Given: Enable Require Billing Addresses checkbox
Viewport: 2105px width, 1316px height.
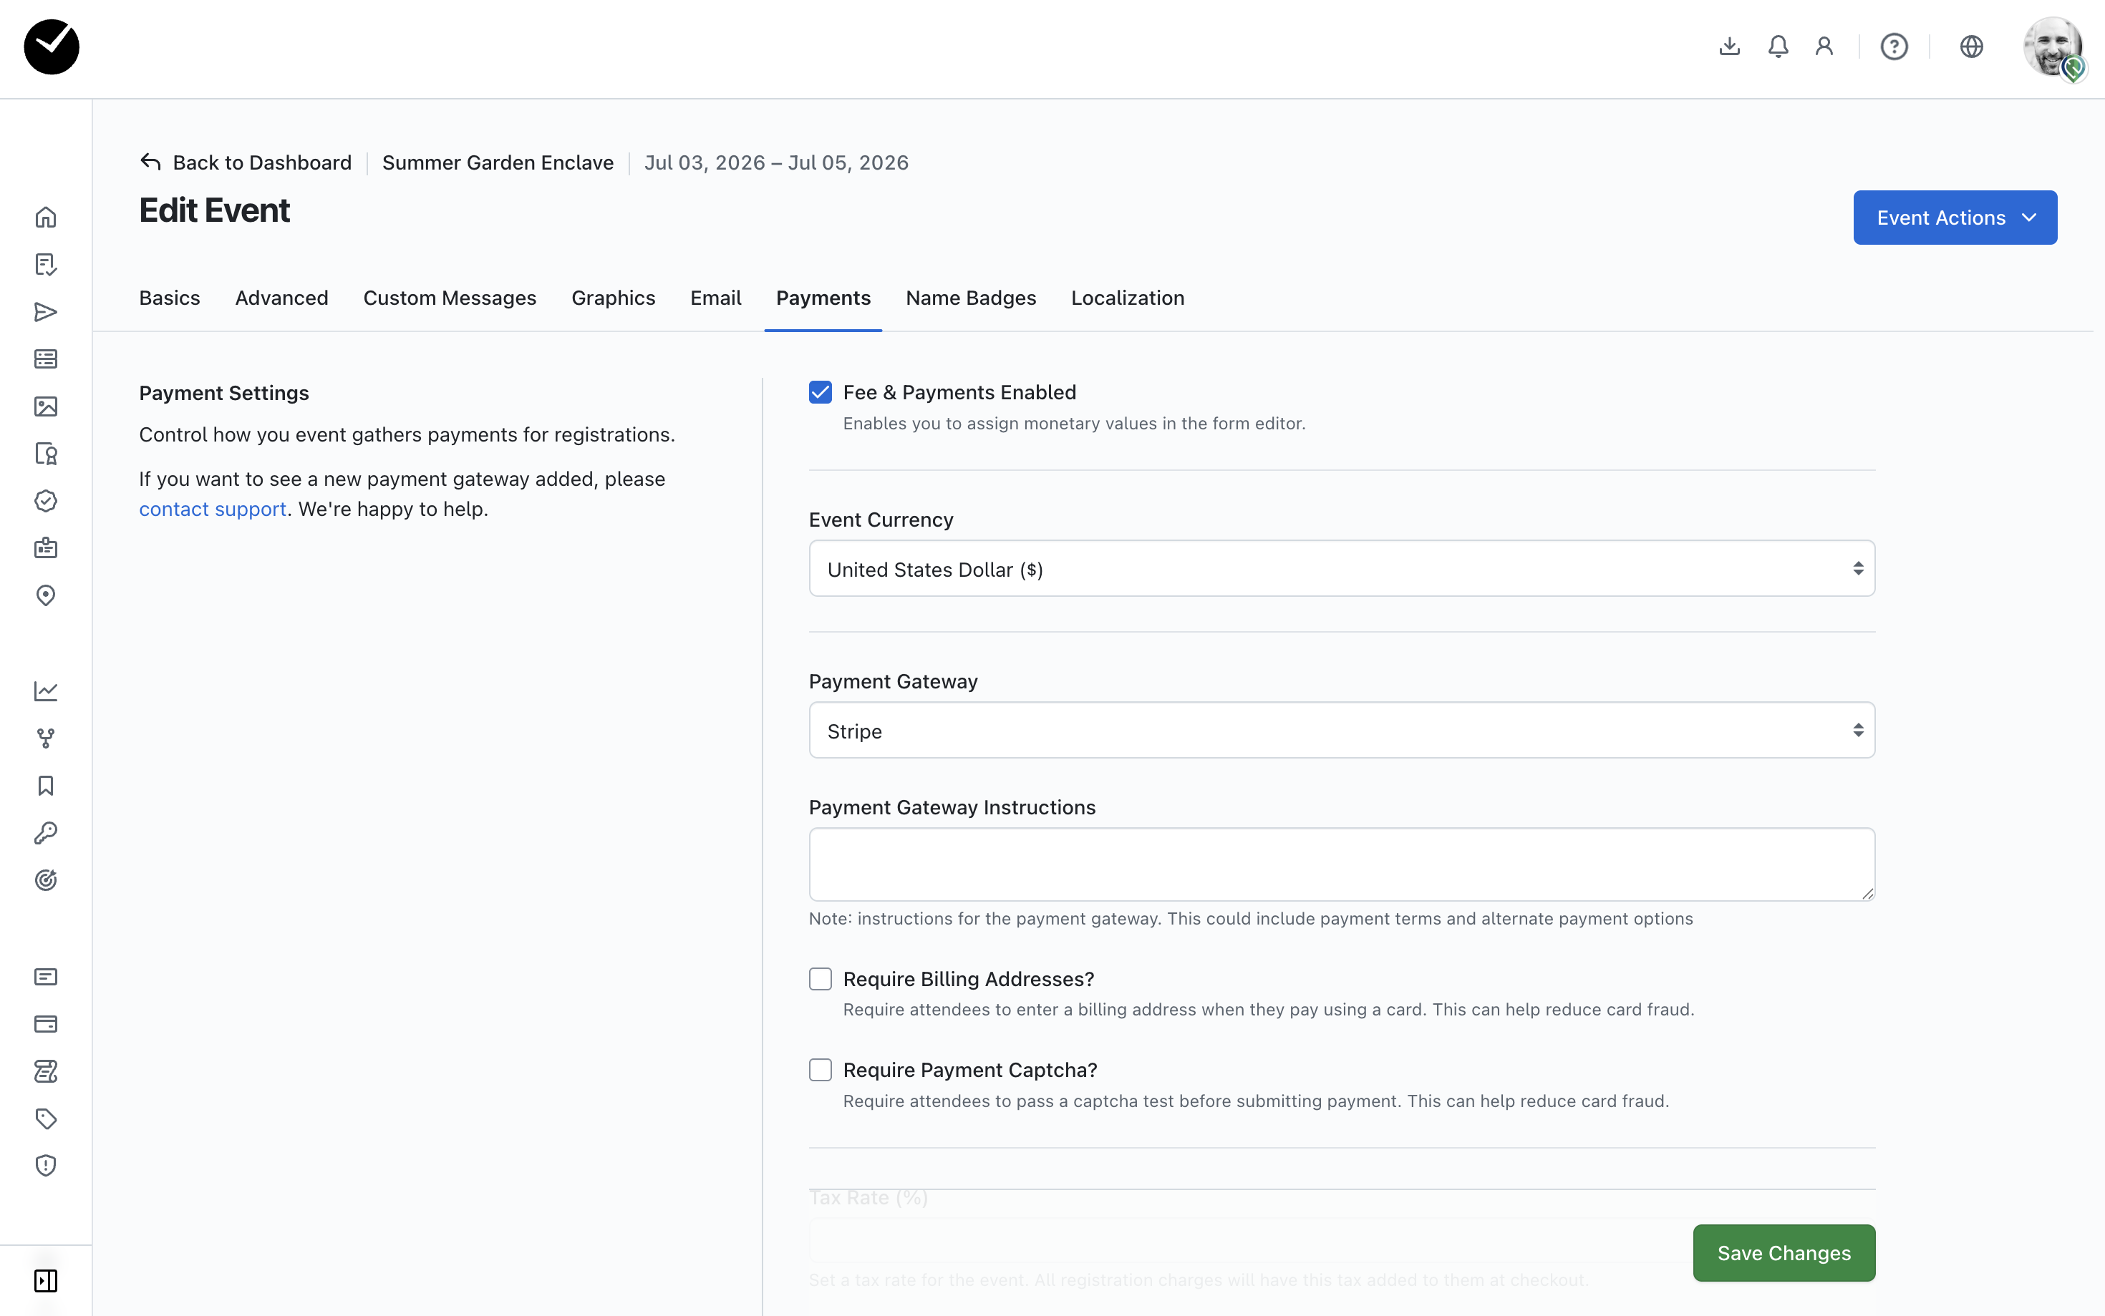Looking at the screenshot, I should (820, 979).
